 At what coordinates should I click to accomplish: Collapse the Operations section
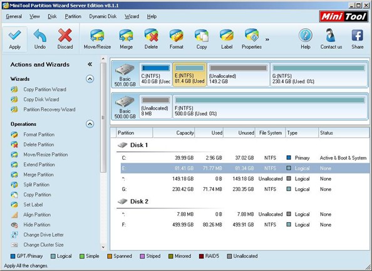(x=90, y=124)
